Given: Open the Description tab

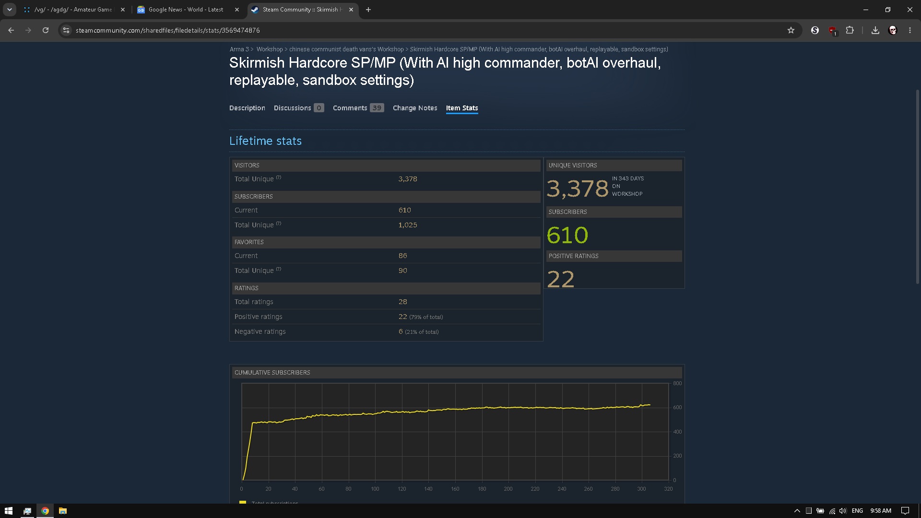Looking at the screenshot, I should (x=247, y=108).
